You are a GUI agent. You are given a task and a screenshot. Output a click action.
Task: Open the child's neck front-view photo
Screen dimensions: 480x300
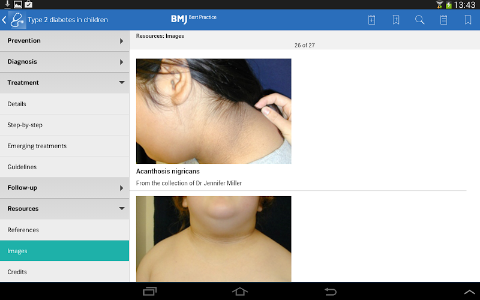point(214,239)
